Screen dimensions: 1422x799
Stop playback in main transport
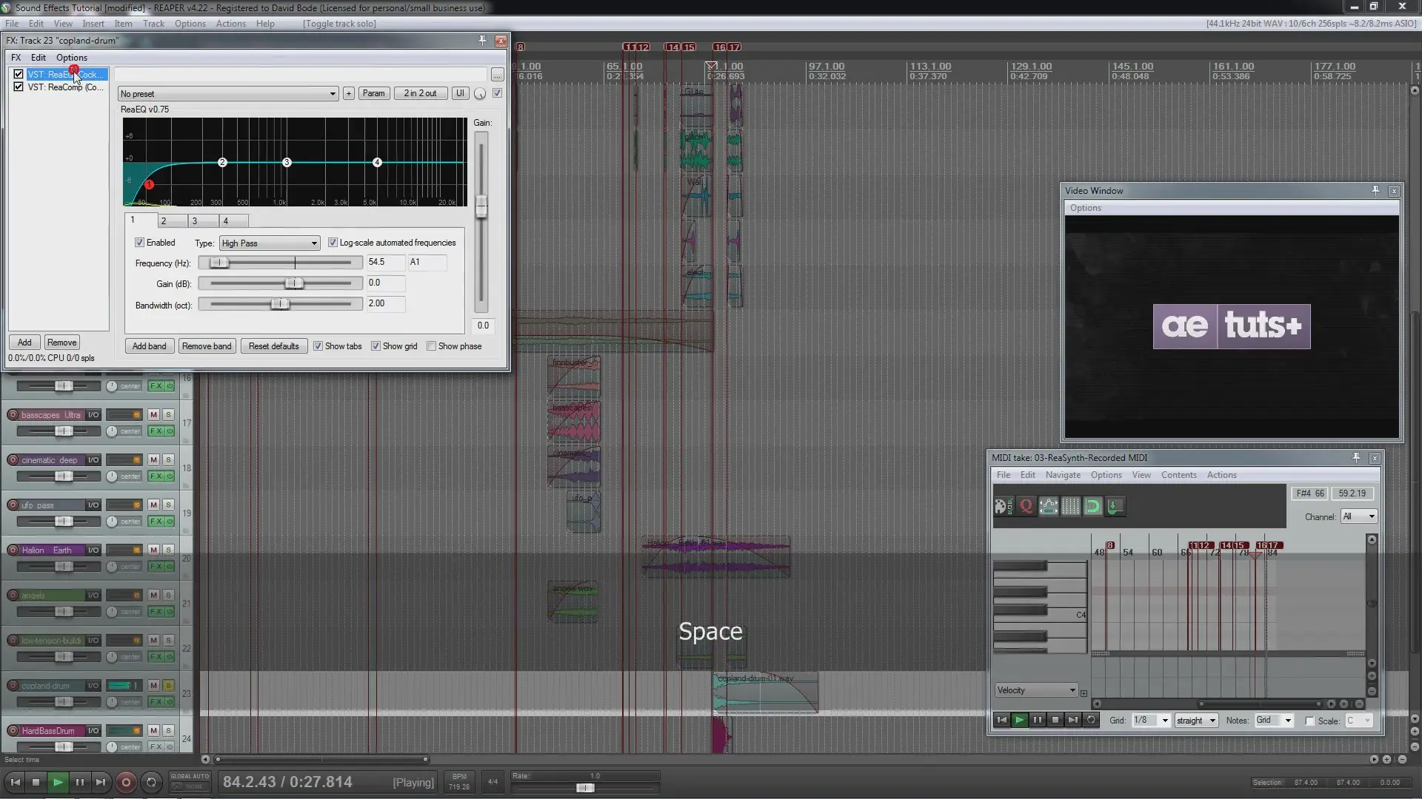[36, 783]
